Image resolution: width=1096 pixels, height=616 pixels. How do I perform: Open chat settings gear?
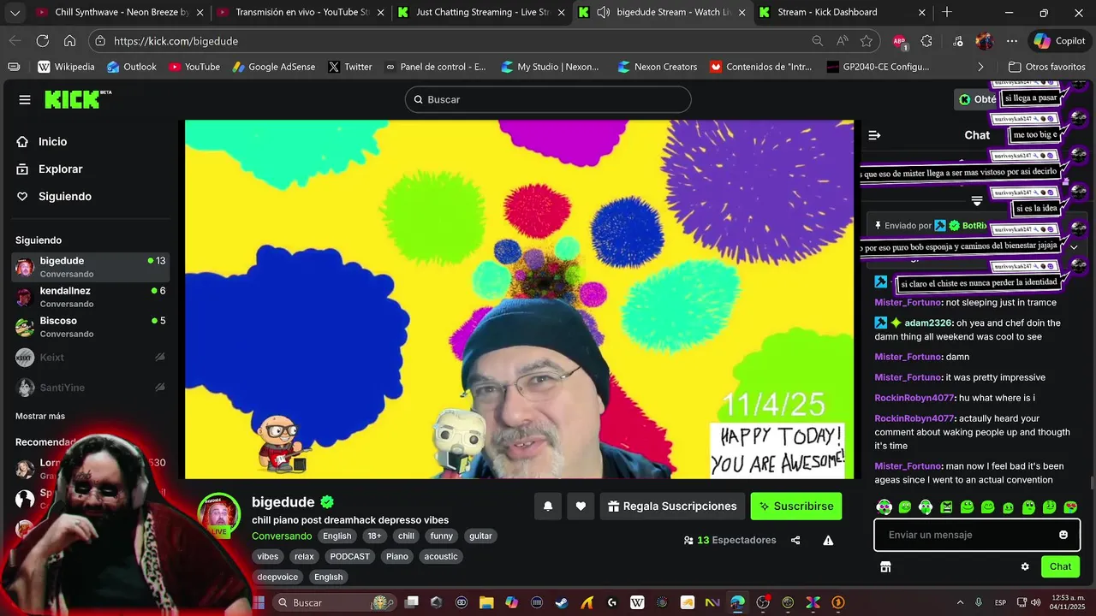point(1025,566)
